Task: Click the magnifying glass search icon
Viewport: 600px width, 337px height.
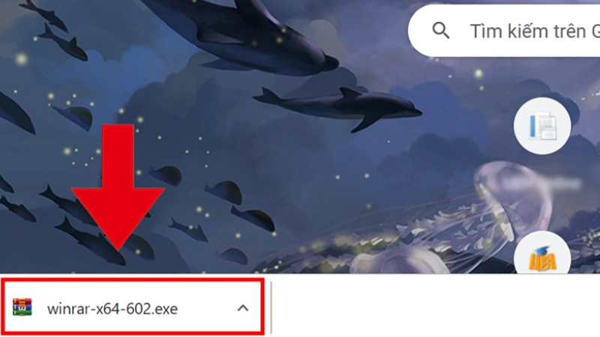Action: 440,30
